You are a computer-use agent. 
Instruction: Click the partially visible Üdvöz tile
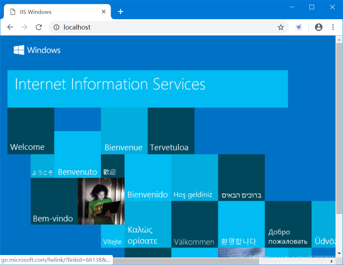pos(323,224)
